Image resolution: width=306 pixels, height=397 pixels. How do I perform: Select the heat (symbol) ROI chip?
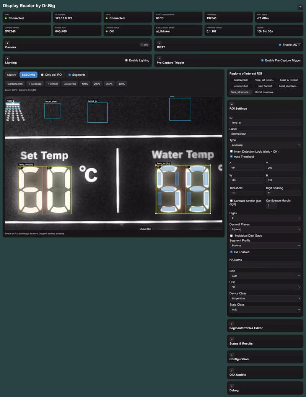(241, 80)
